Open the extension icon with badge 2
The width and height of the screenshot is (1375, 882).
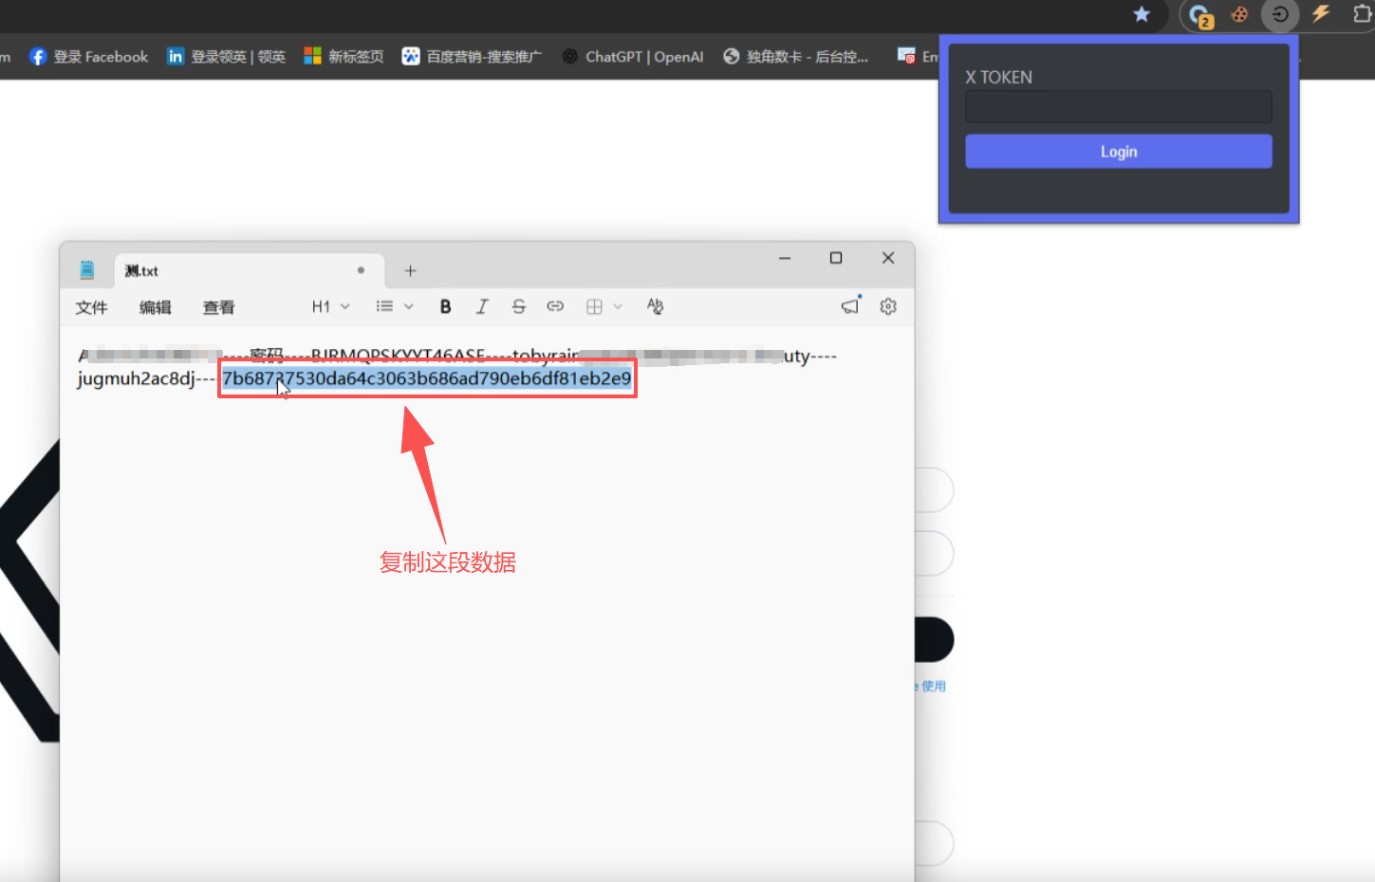coord(1200,15)
